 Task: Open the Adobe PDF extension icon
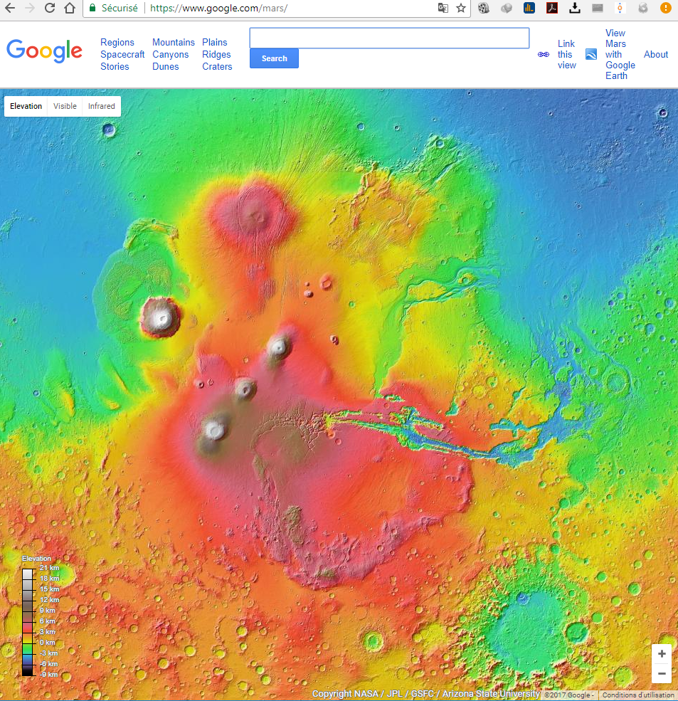coord(551,9)
